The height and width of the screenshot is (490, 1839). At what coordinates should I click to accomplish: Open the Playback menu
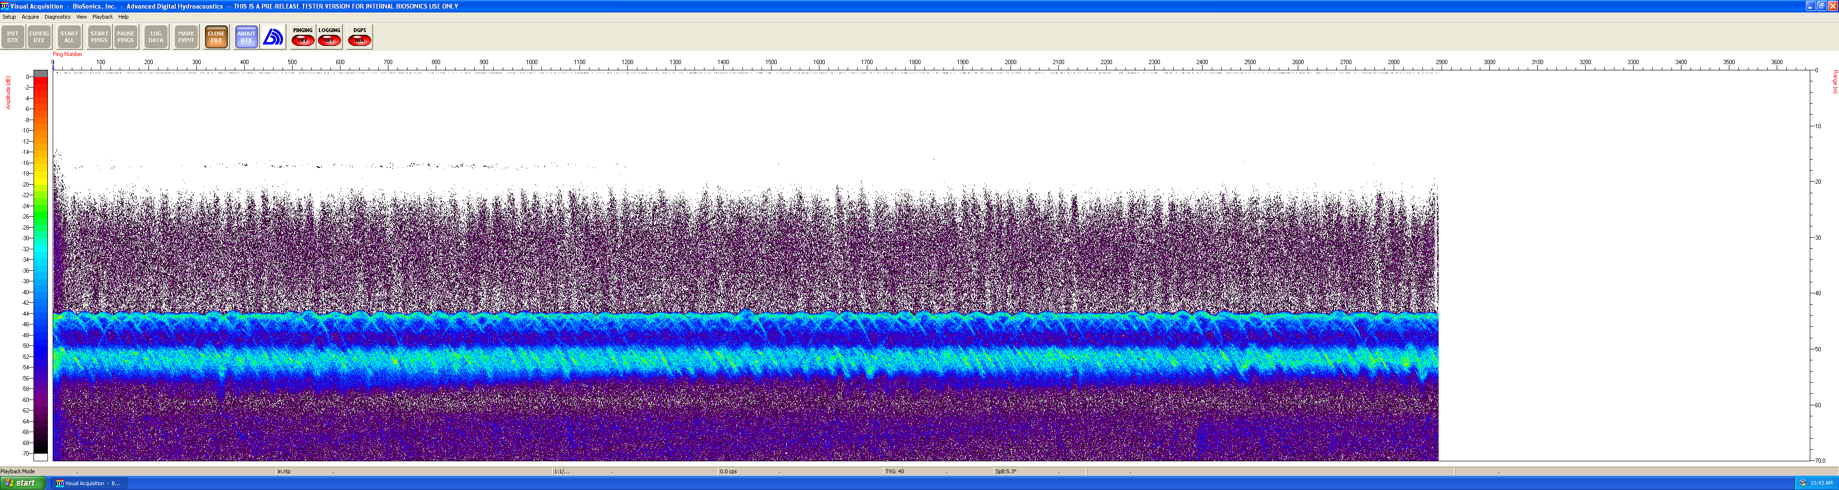coord(102,17)
